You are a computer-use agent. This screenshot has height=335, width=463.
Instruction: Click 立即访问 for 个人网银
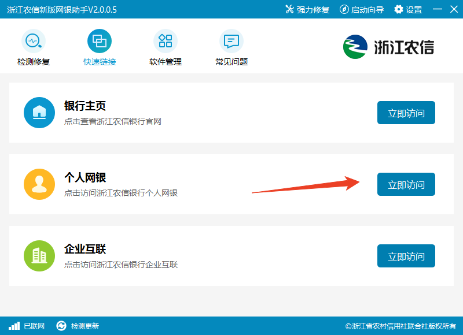pyautogui.click(x=406, y=184)
